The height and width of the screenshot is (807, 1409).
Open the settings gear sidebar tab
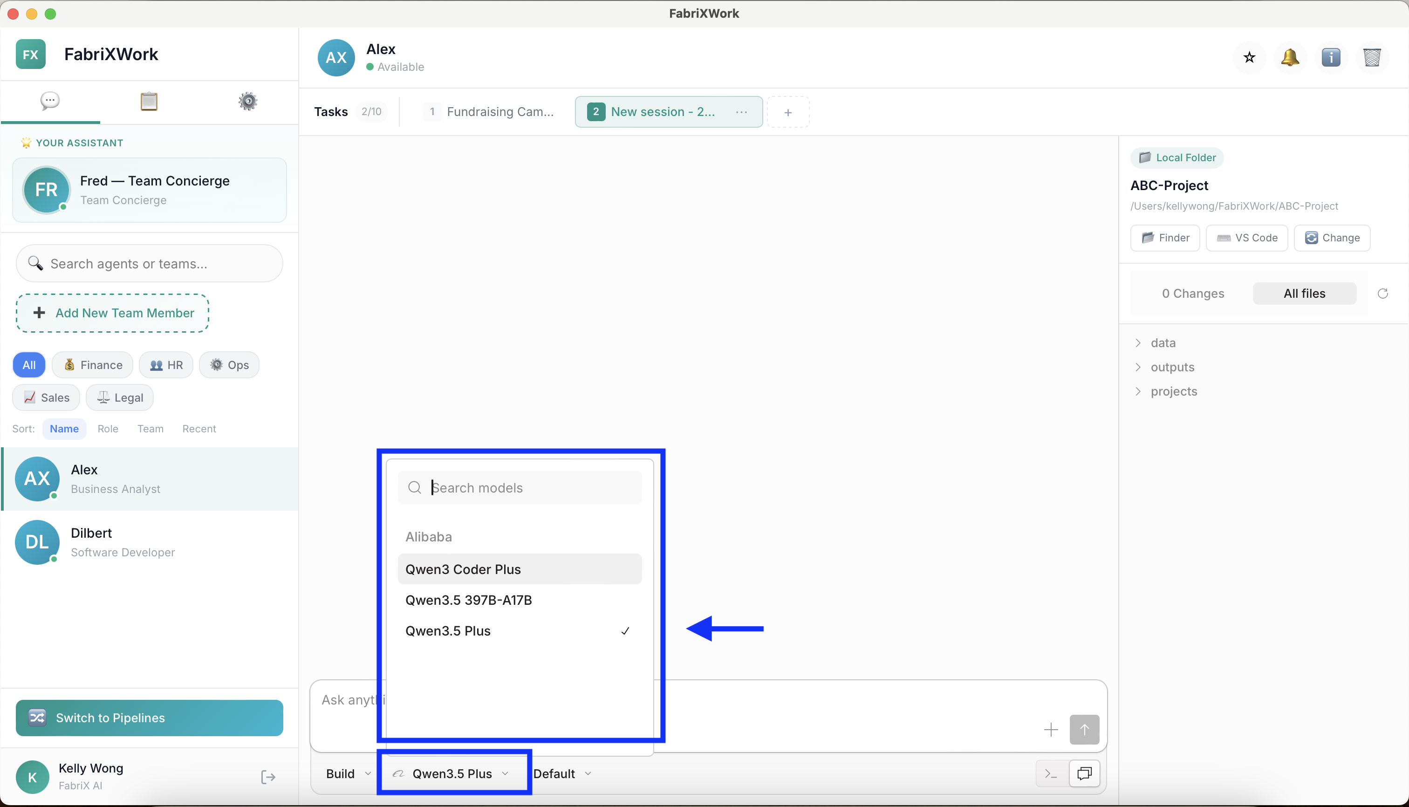[x=248, y=102]
